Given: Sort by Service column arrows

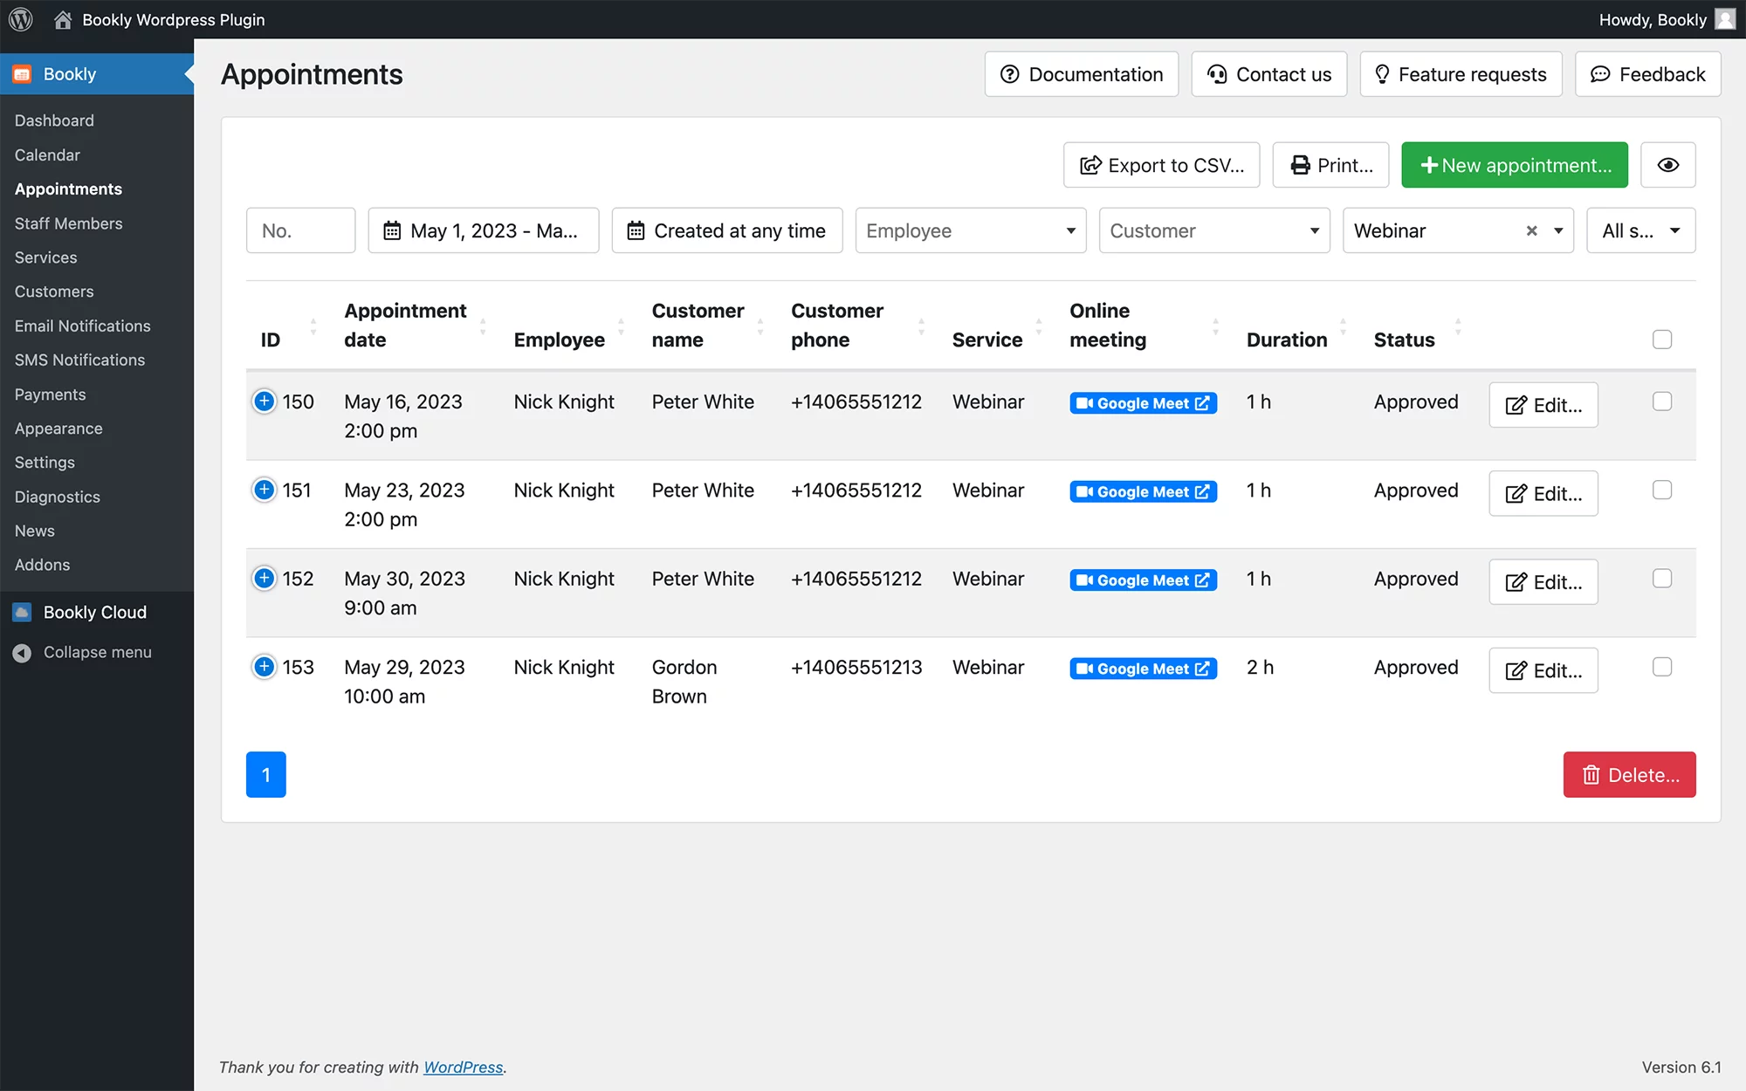Looking at the screenshot, I should tap(1039, 327).
